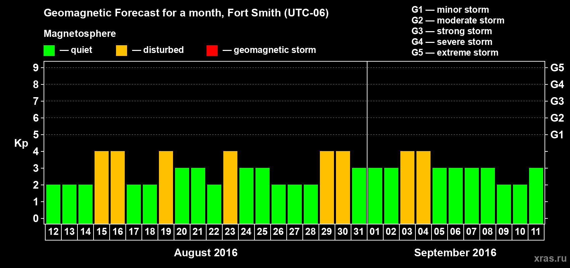Screen dimensions: 570x268
Task: Click the Kp axis value 9
Action: coord(36,68)
